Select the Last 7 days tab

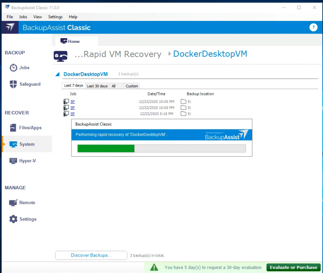(74, 86)
